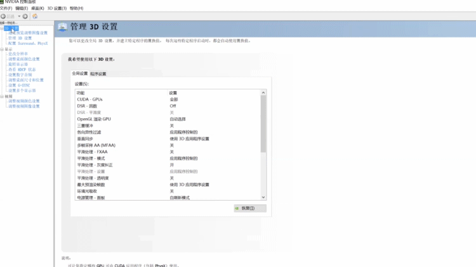Click the settings list scrollbar thumb
Screen dimensions: 476x267
263,124
